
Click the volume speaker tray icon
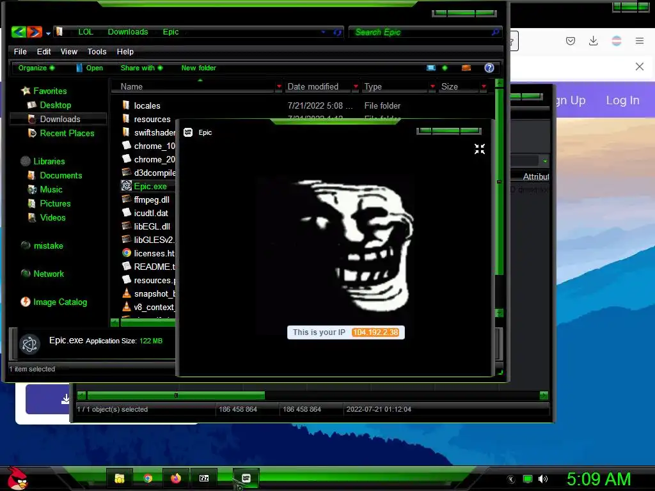(542, 479)
